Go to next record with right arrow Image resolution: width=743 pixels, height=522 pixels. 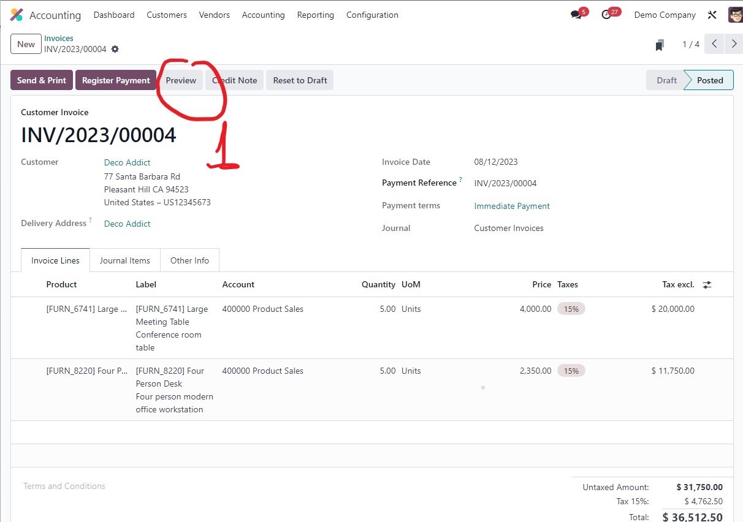(x=734, y=43)
